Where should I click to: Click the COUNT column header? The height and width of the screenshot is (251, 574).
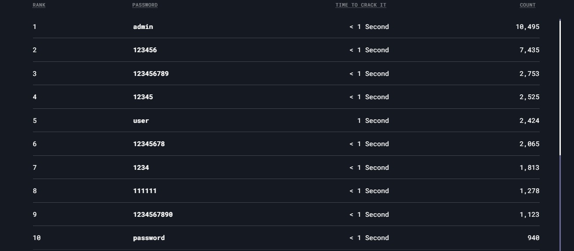[527, 5]
